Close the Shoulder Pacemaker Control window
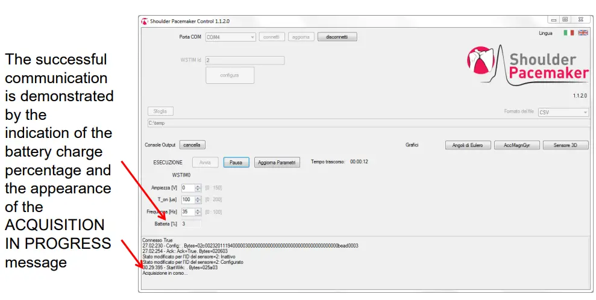This screenshot has height=300, width=596. pos(581,20)
